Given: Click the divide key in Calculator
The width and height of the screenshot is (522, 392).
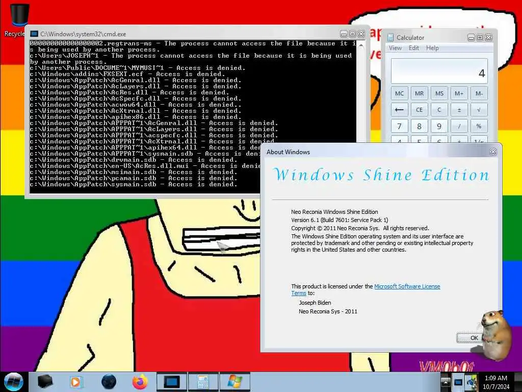Looking at the screenshot, I should click(459, 127).
